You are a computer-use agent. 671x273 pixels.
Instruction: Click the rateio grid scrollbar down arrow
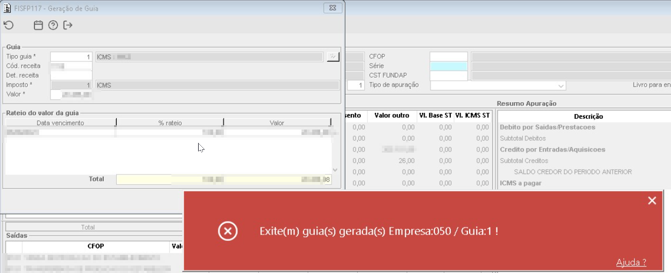click(x=335, y=170)
